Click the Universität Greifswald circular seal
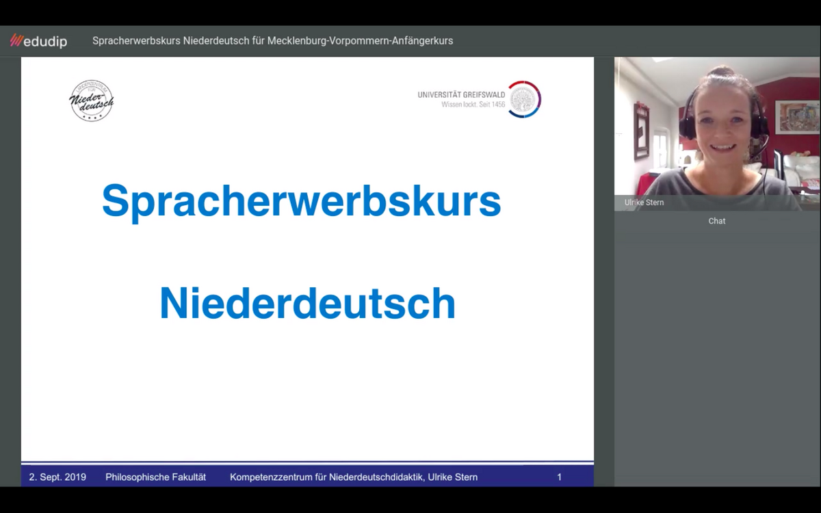This screenshot has width=821, height=513. (525, 99)
